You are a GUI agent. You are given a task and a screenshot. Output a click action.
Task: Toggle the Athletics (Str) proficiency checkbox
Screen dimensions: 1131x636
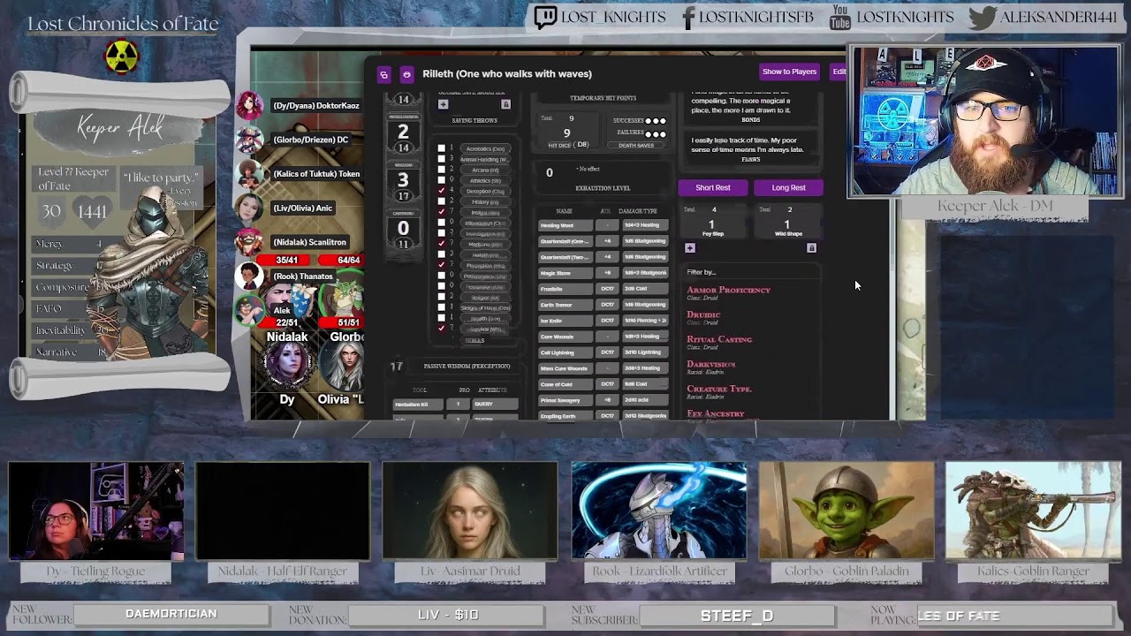coord(441,180)
